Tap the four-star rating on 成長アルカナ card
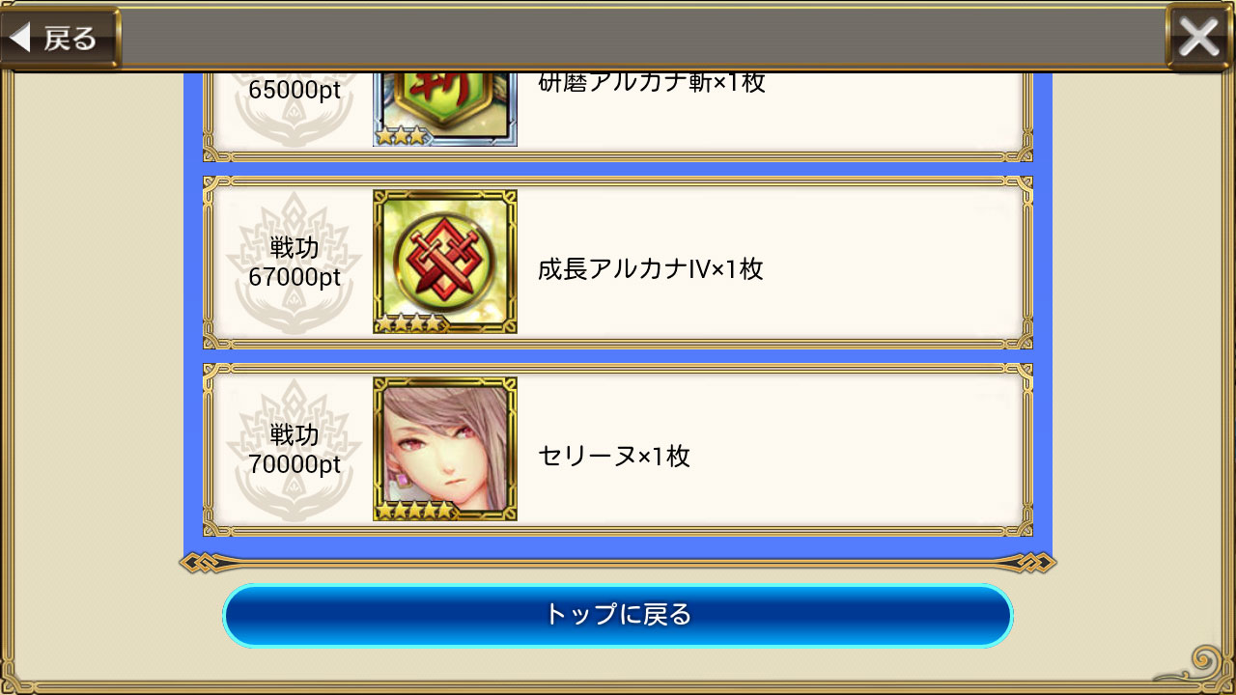 pyautogui.click(x=409, y=323)
